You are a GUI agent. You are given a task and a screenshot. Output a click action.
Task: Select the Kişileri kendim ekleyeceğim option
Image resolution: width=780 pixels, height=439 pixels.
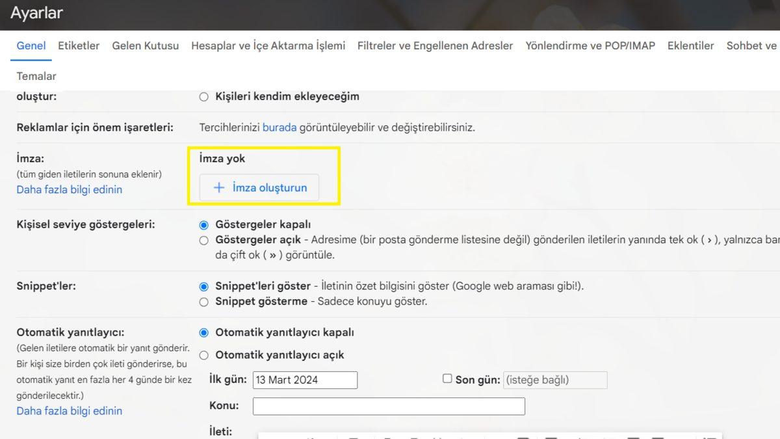point(203,96)
